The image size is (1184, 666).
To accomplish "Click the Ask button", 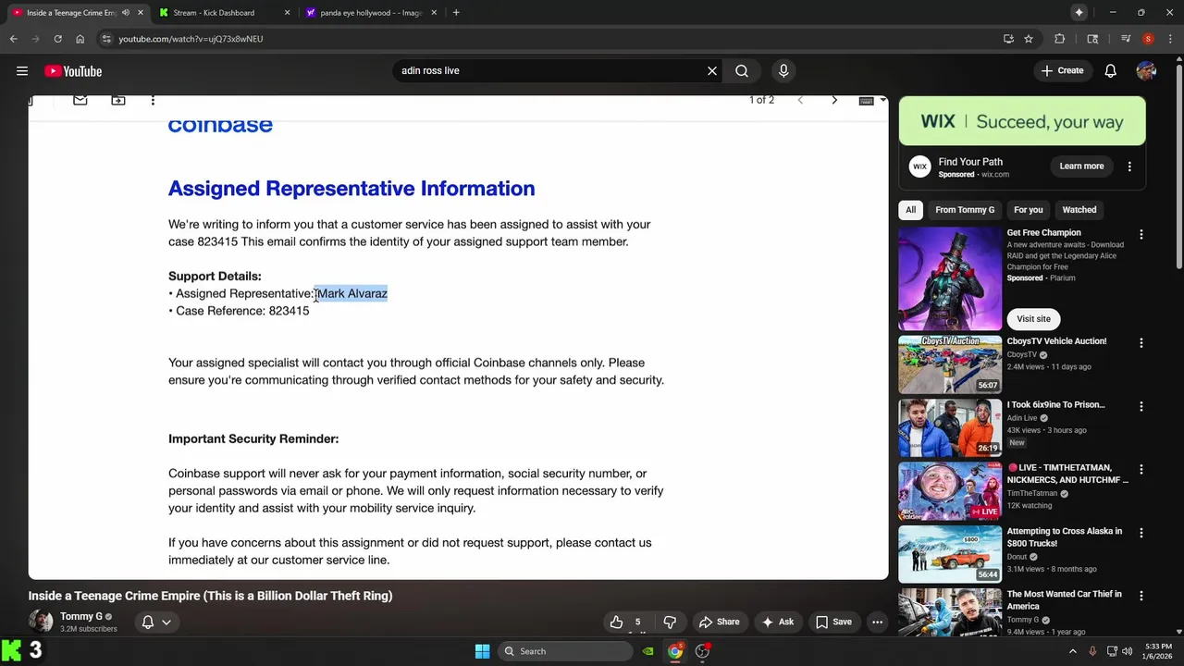I will coord(777,622).
